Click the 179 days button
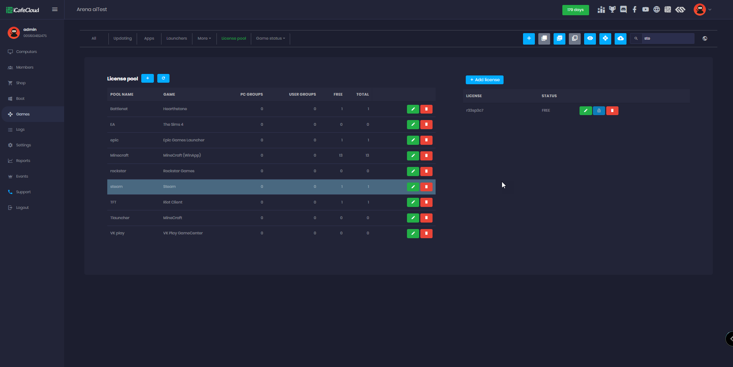 point(575,10)
